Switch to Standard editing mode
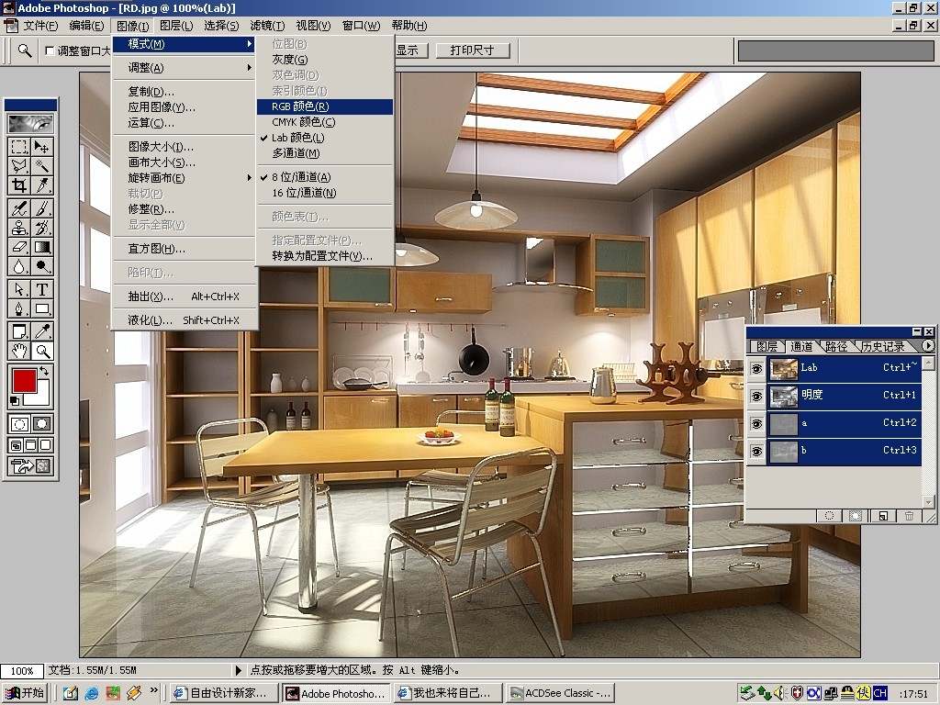940x705 pixels. pyautogui.click(x=19, y=424)
